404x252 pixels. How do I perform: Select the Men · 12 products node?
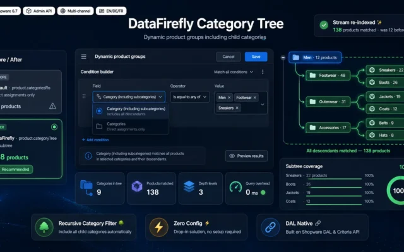(315, 57)
